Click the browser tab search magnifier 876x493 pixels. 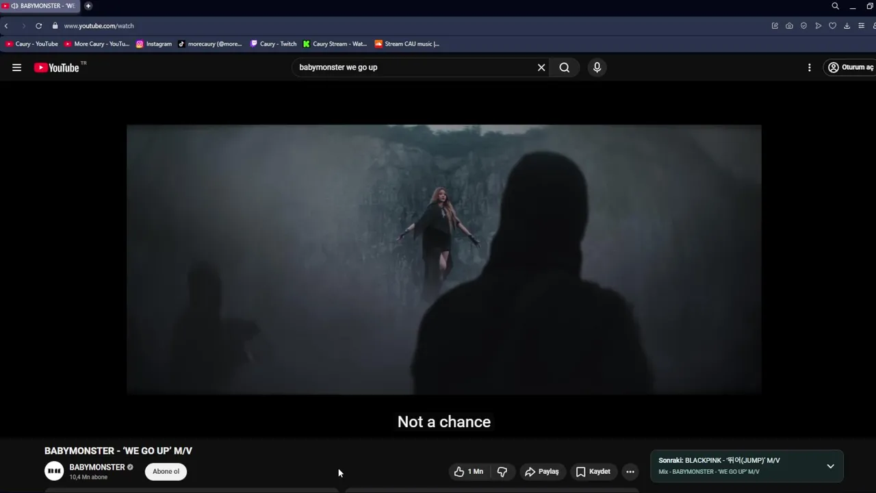(x=835, y=6)
